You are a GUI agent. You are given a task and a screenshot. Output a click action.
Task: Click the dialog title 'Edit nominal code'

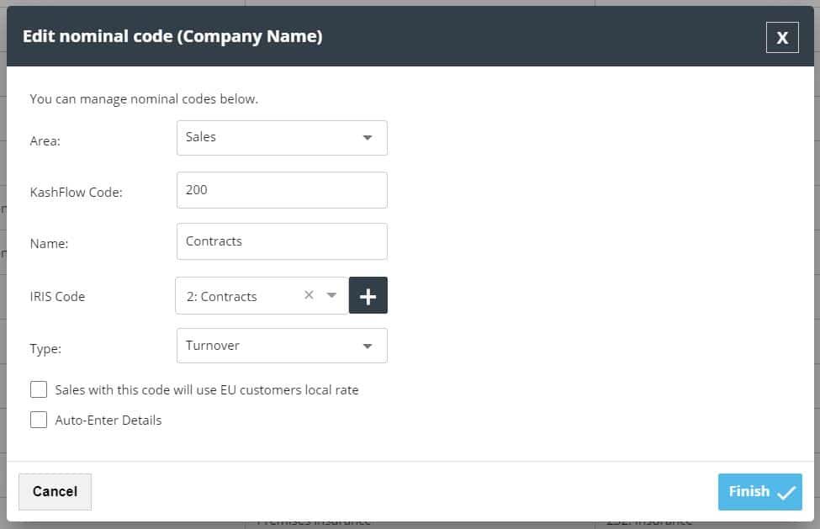pos(172,36)
